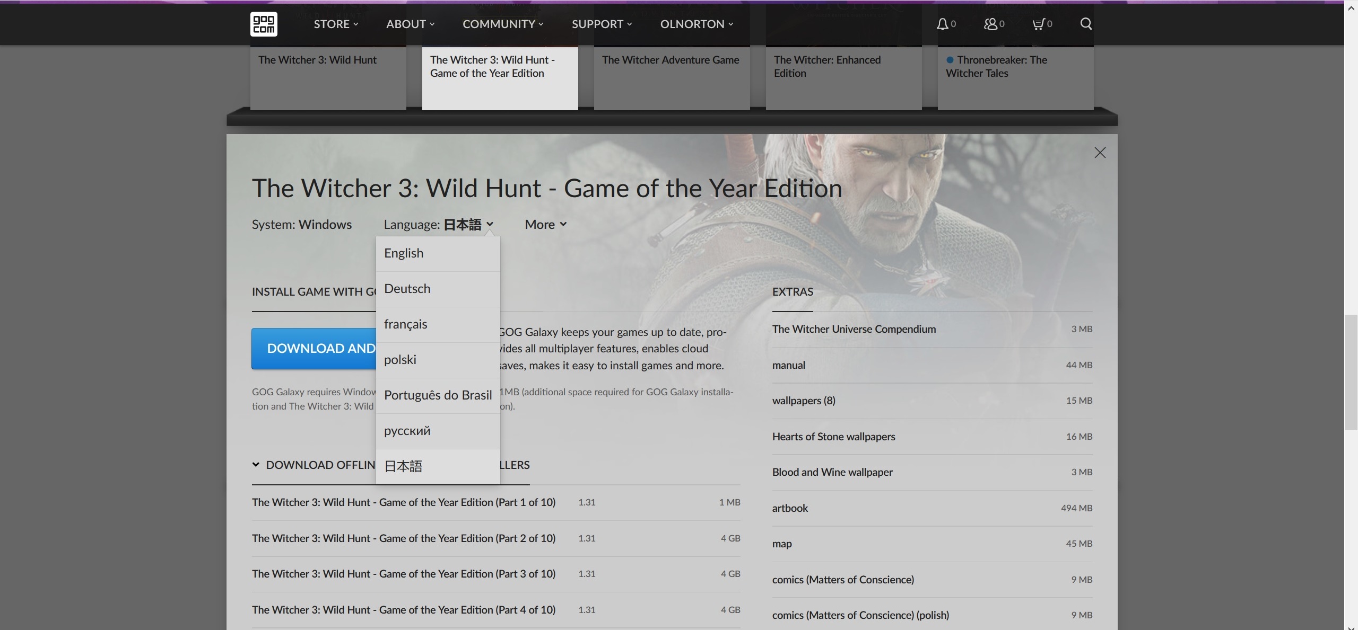Screen dimensions: 1358x630
Task: Click the Download and install button
Action: point(314,348)
